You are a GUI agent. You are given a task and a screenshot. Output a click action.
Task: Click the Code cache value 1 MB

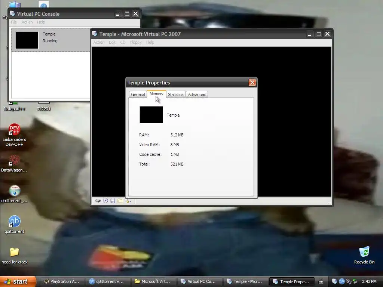click(x=175, y=154)
